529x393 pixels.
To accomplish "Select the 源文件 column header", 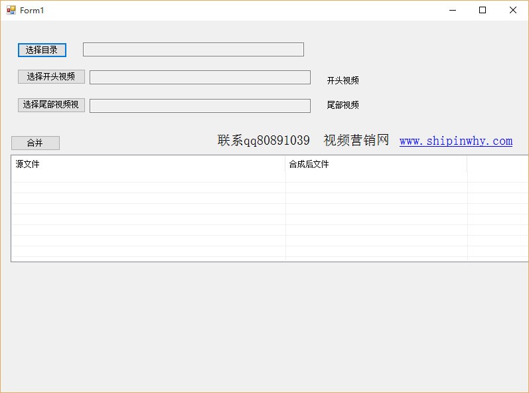I will pyautogui.click(x=149, y=164).
